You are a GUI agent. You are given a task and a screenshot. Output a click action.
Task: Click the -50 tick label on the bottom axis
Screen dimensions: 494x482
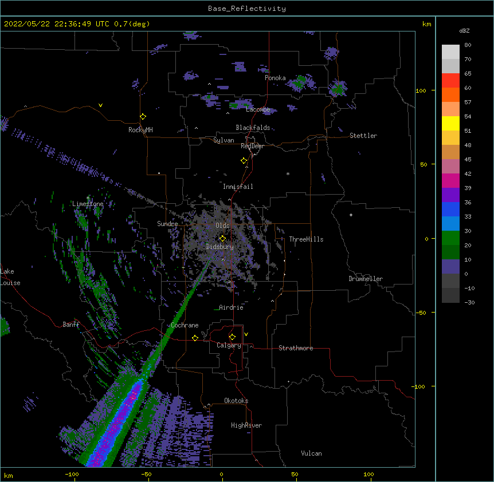pyautogui.click(x=146, y=474)
